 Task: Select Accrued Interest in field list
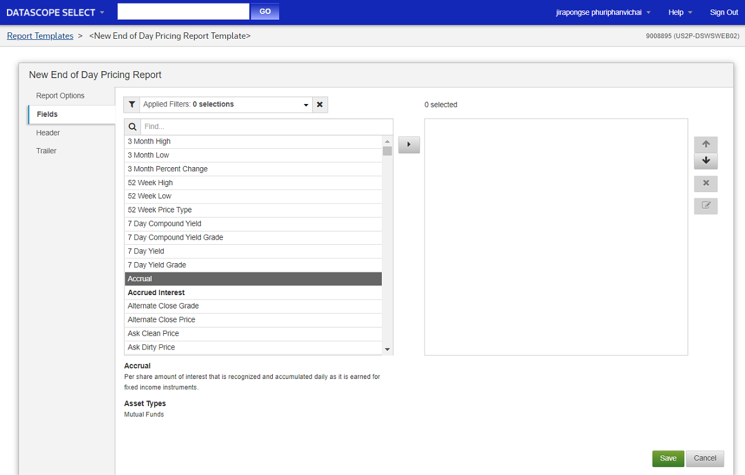click(156, 293)
